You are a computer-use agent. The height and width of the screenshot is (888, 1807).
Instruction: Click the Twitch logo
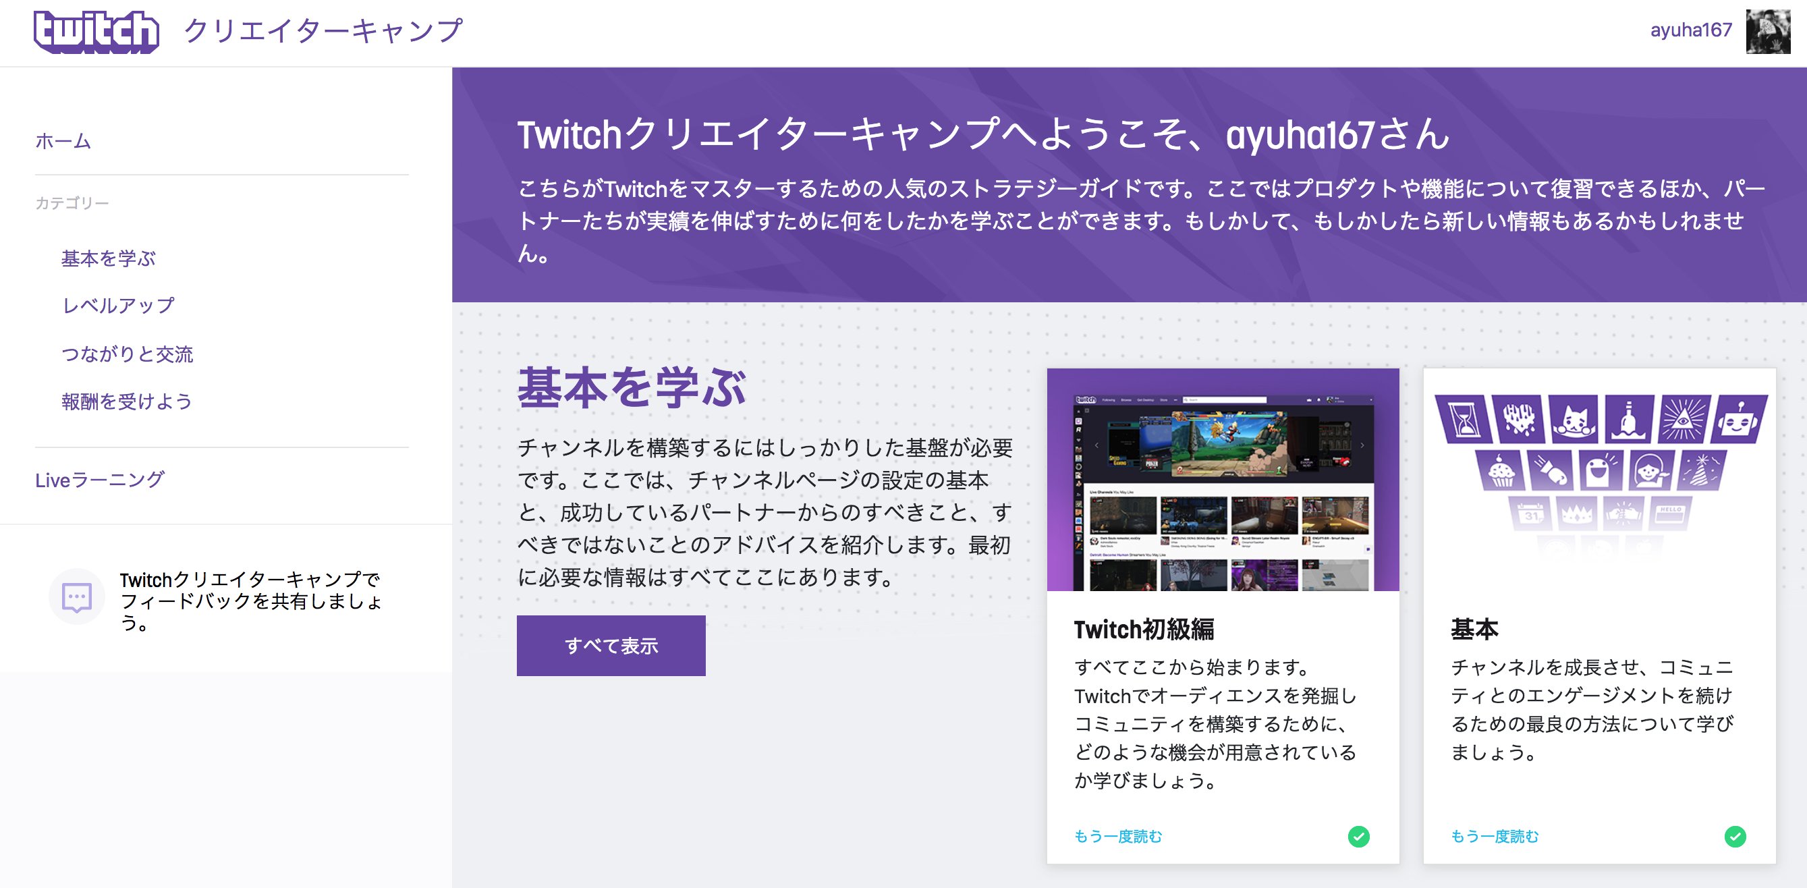click(96, 32)
